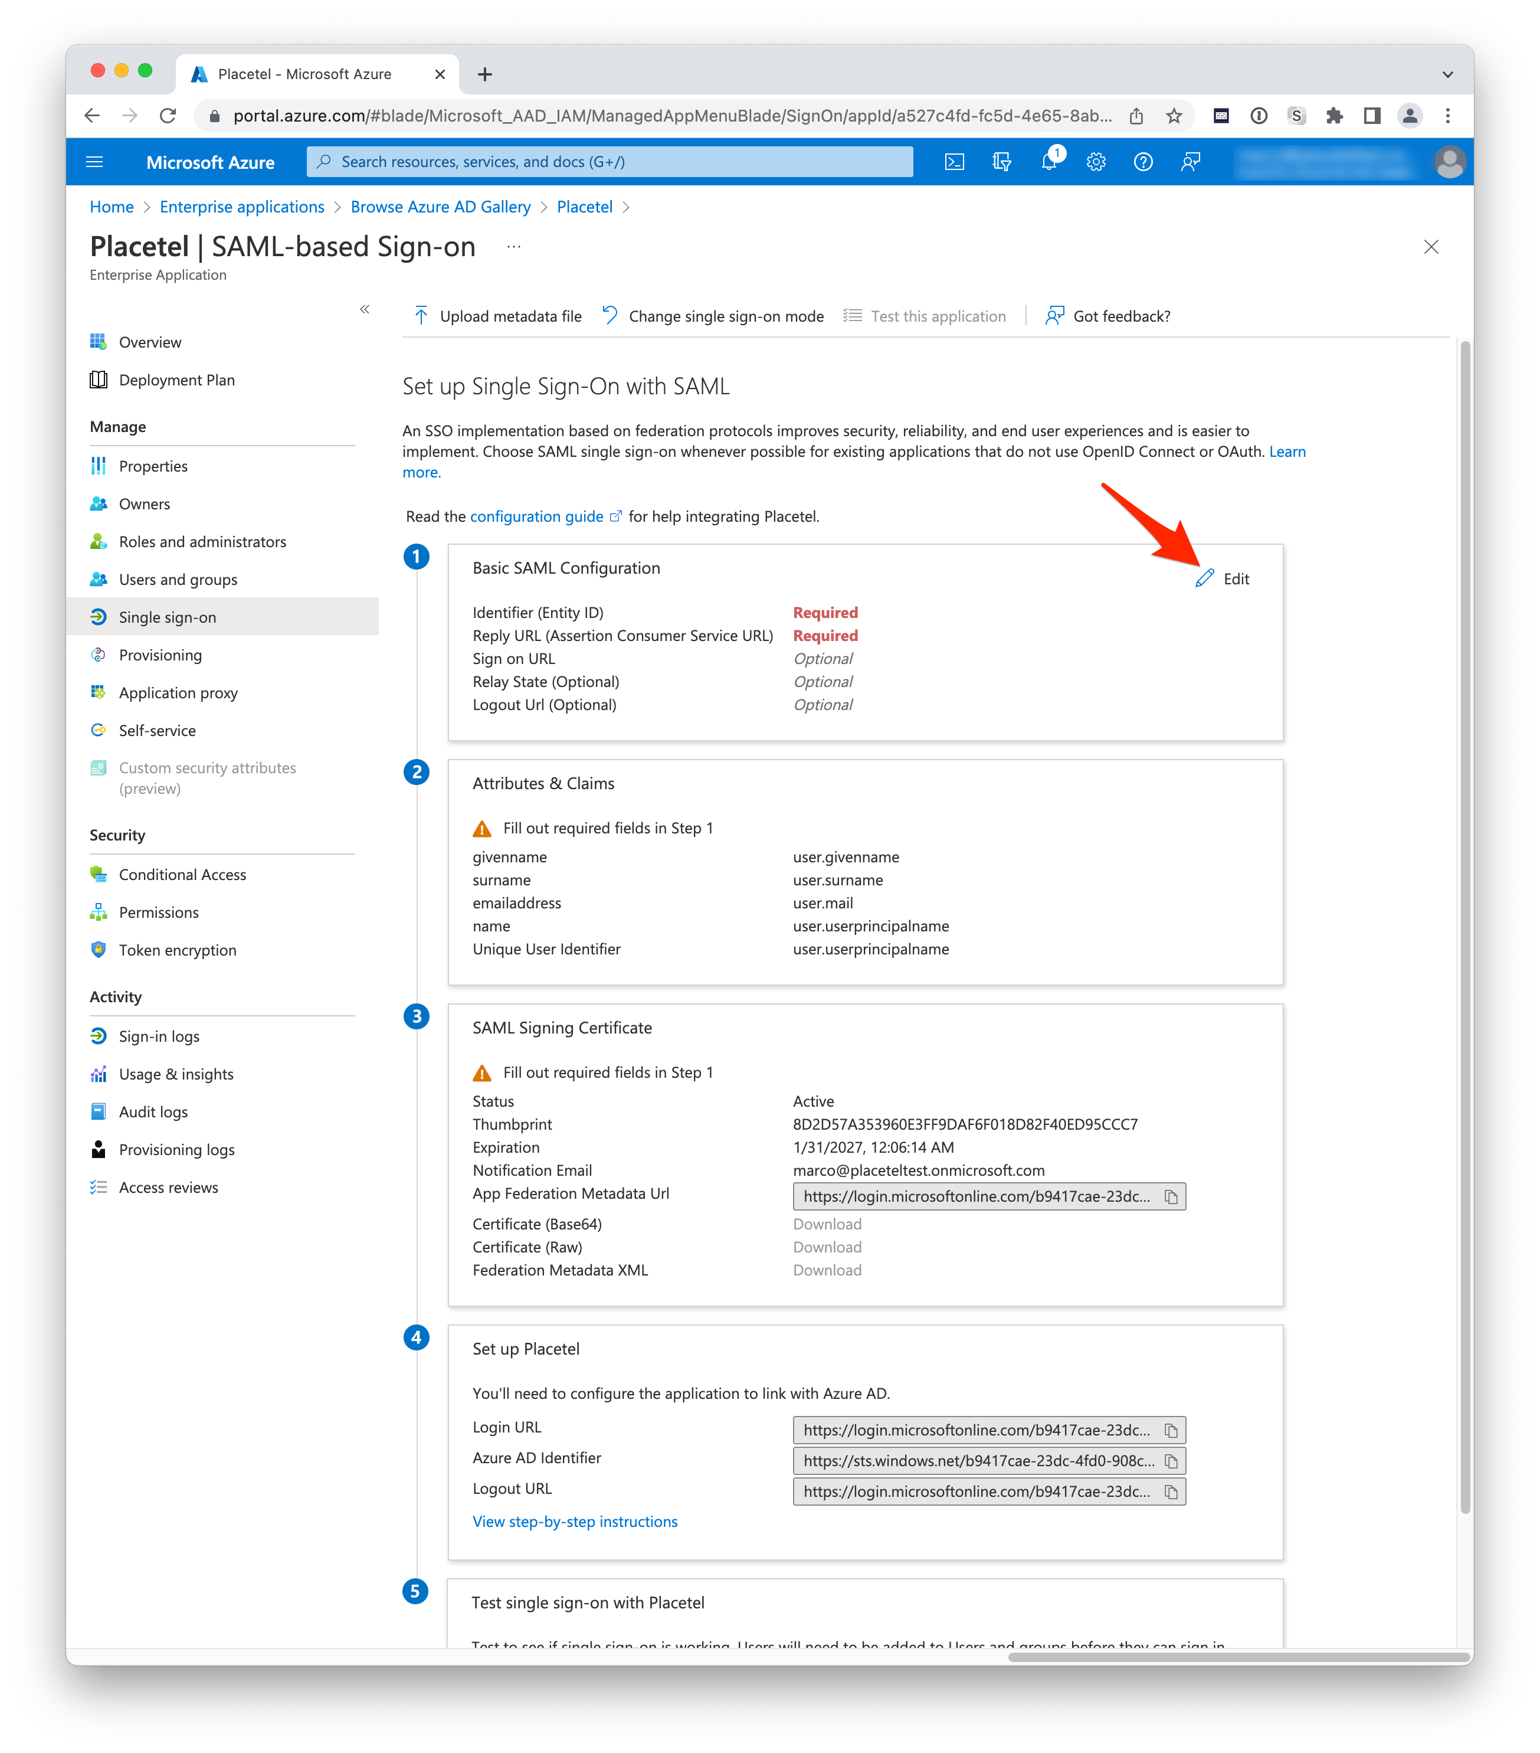This screenshot has width=1540, height=1753.
Task: Copy the Azure AD Identifier value
Action: [1171, 1461]
